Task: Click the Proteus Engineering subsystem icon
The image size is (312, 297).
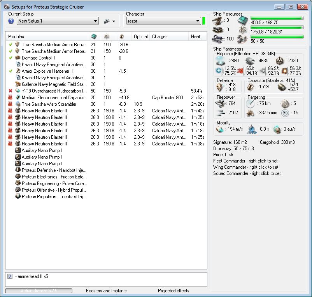Action: coord(18,183)
